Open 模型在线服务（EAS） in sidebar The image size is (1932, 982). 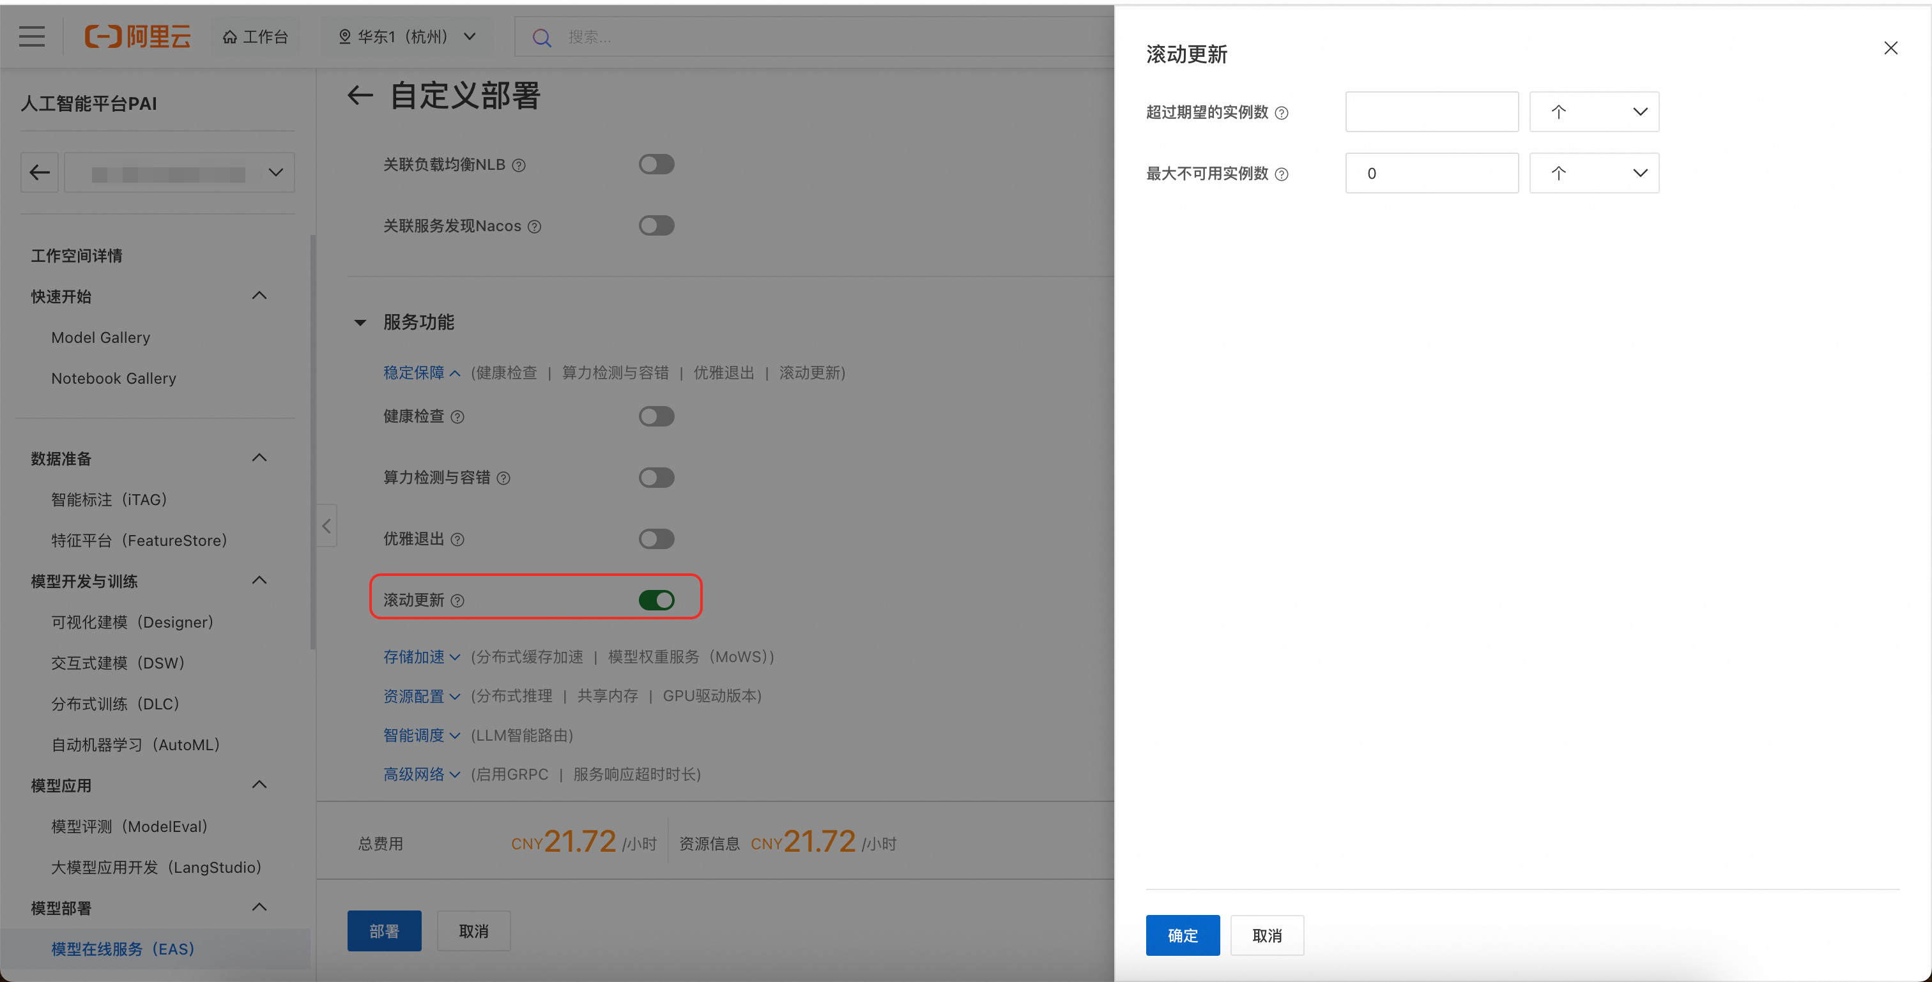coord(123,949)
